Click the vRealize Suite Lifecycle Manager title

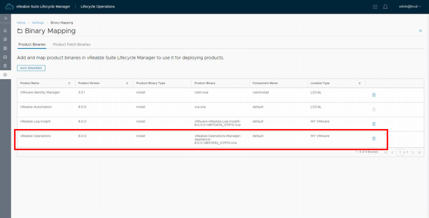click(x=43, y=6)
